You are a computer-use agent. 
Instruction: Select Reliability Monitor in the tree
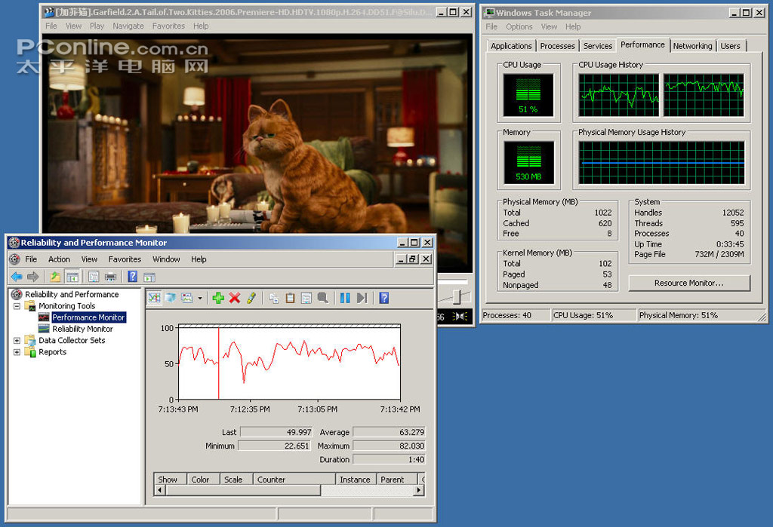click(82, 329)
